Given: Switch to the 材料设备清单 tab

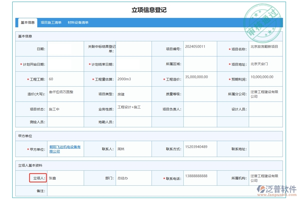Looking at the screenshot, I should point(78,22).
